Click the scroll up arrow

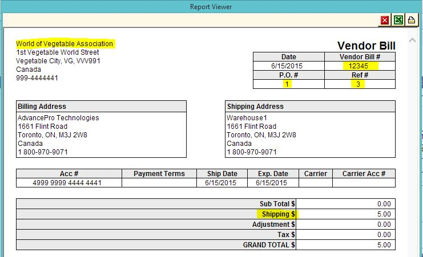[x=412, y=42]
